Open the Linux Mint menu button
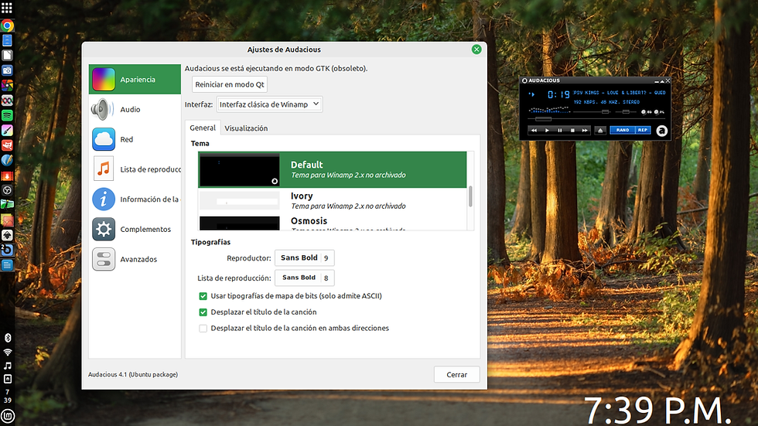Screen dimensions: 758x426 coord(7,415)
